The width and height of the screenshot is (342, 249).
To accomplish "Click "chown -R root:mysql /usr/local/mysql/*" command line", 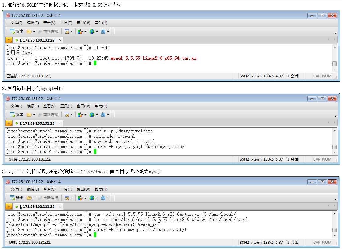I will [x=96, y=230].
